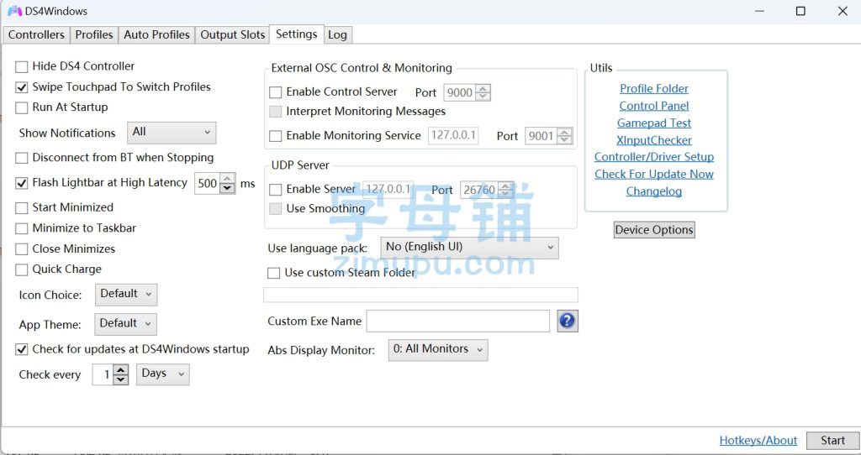This screenshot has width=861, height=455.
Task: Toggle Swipe Touchpad To Switch Profiles
Action: (22, 87)
